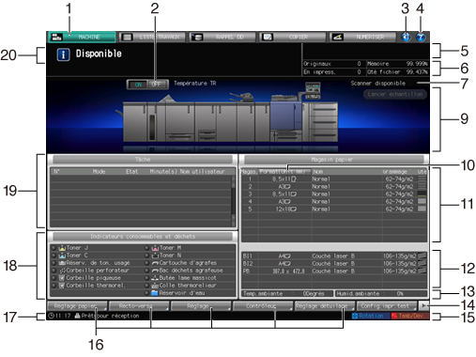Click the Contrôleur button
This screenshot has height=357, width=476.
pos(263,306)
